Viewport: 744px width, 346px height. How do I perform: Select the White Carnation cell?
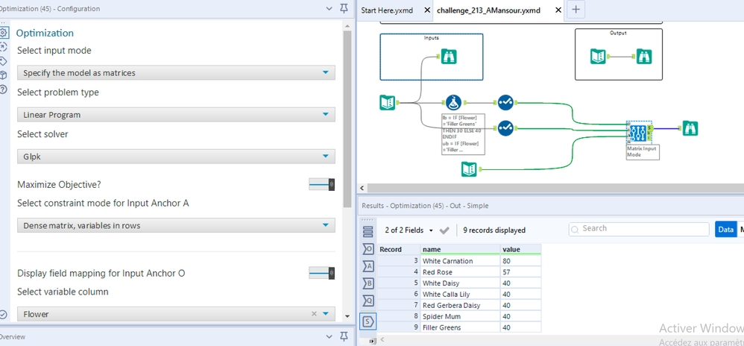(460, 261)
